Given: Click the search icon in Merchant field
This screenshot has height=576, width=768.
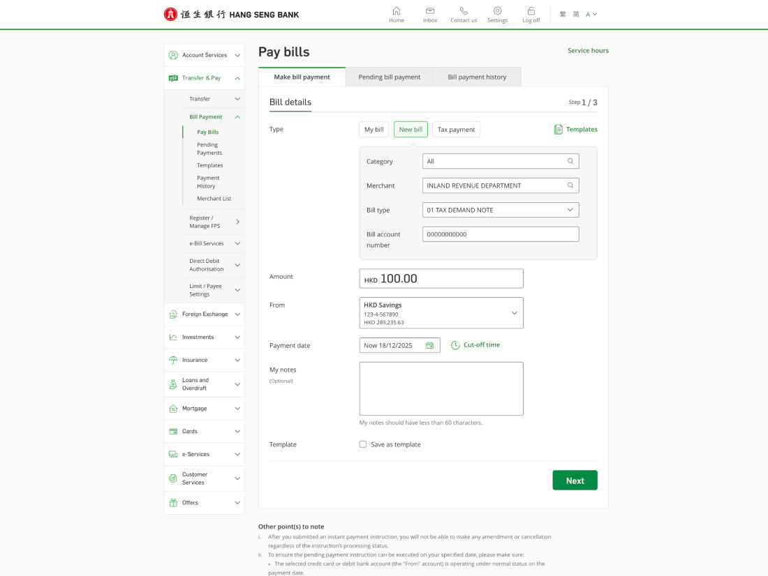Looking at the screenshot, I should click(570, 185).
